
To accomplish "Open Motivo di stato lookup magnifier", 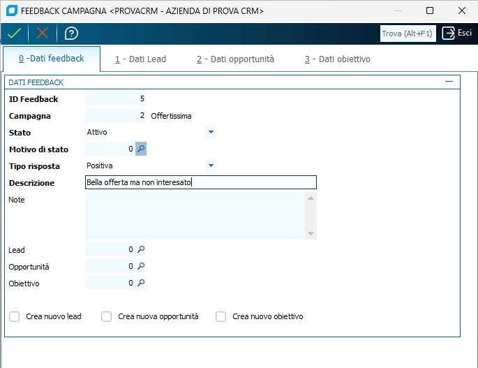I will (141, 149).
